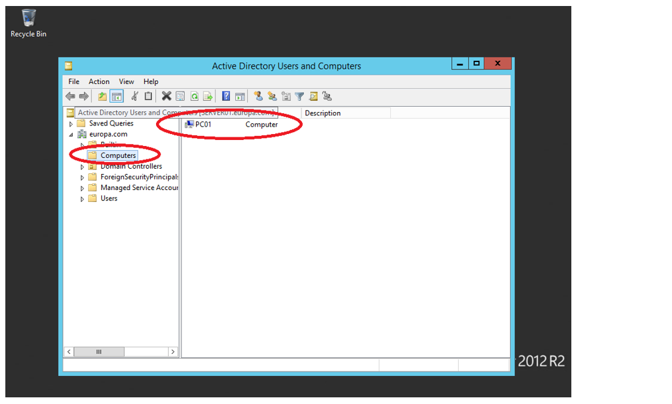
Task: Click the PC01 computer icon
Action: tap(189, 124)
